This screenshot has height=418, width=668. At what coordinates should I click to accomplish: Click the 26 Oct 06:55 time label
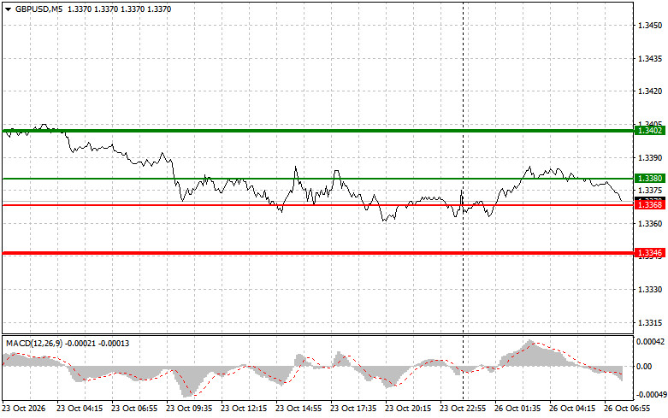[627, 409]
